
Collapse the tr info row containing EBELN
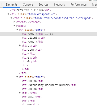pos(17,77)
